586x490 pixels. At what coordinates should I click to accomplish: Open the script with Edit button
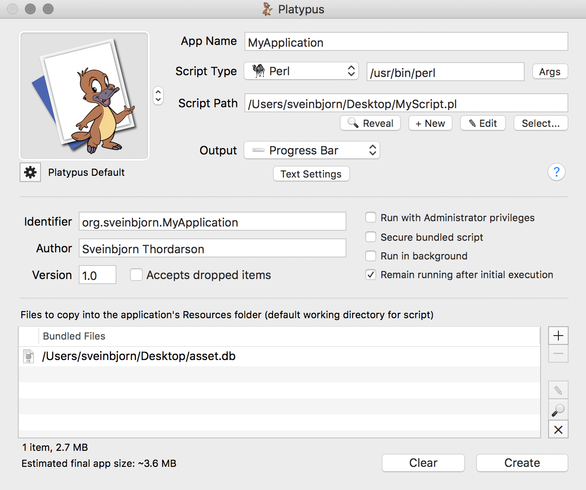click(x=483, y=123)
